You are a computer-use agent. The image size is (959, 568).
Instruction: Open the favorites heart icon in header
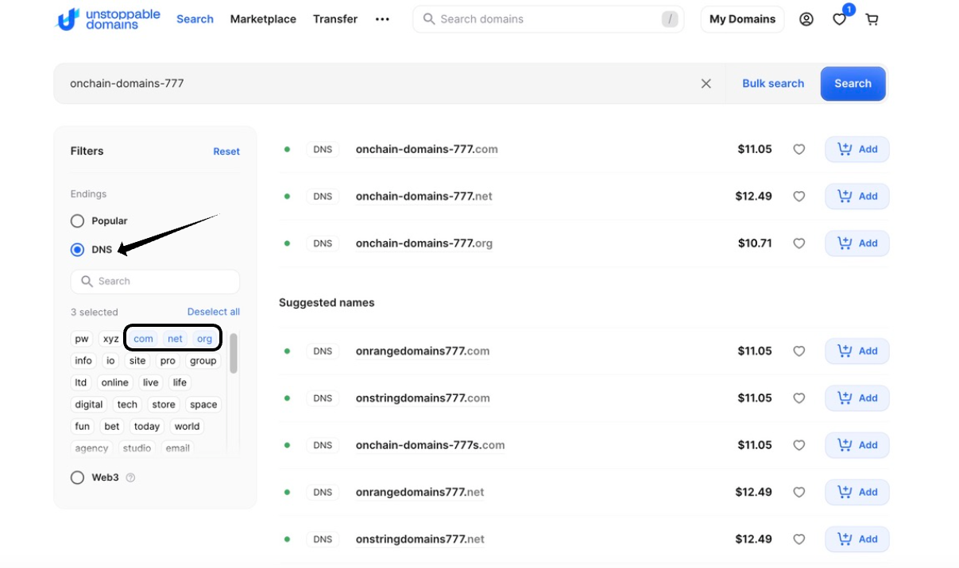click(839, 20)
